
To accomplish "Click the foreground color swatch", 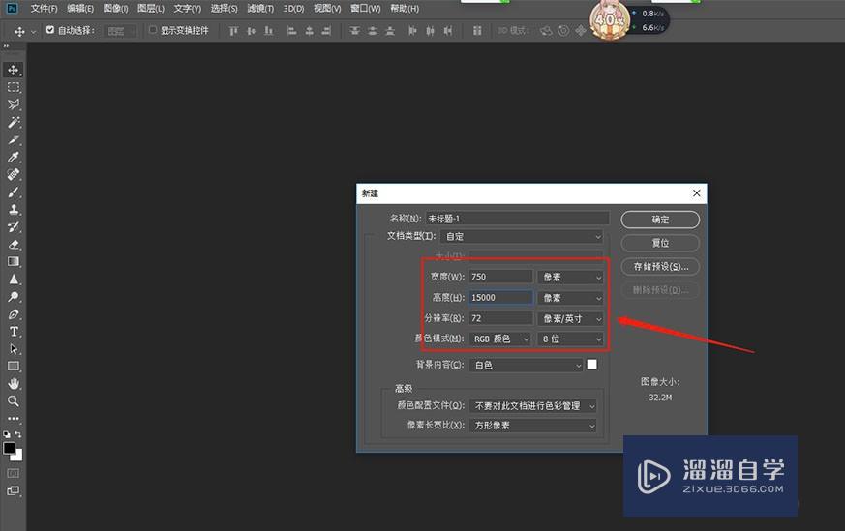I will coord(9,448).
